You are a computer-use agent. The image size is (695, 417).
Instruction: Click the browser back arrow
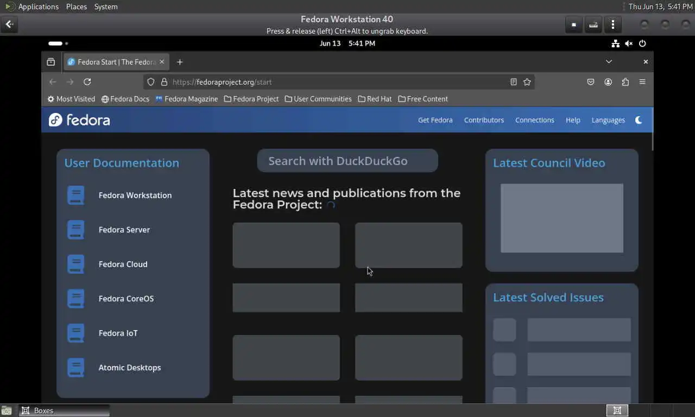(53, 82)
